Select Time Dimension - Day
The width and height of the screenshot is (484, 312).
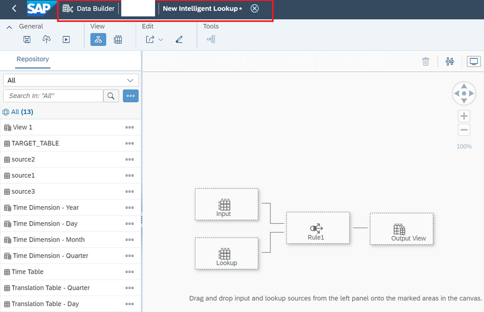71,224
